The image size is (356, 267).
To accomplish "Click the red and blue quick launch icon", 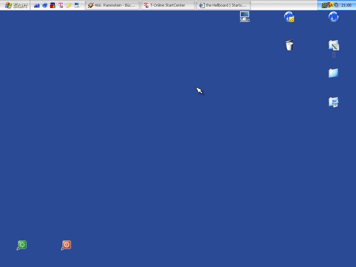I will point(53,5).
